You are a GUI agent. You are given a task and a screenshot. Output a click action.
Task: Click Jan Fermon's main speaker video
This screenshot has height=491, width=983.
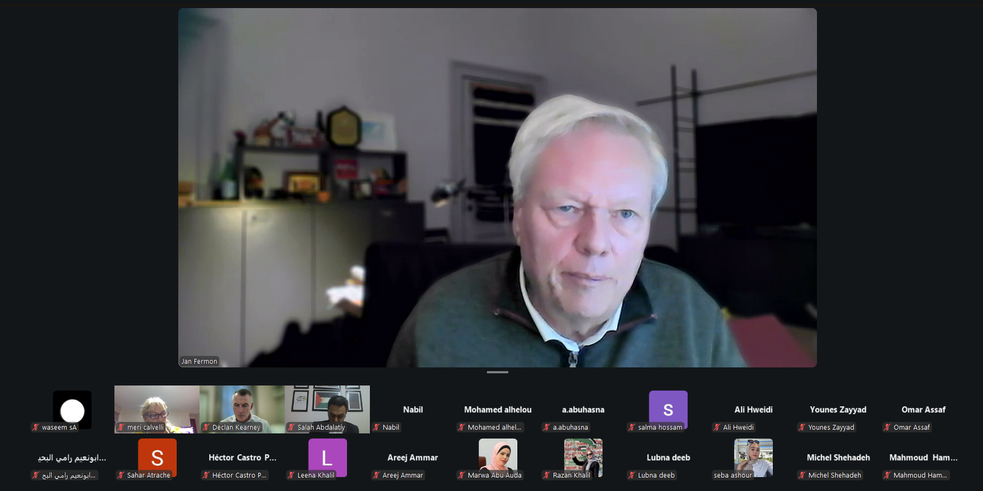(498, 187)
